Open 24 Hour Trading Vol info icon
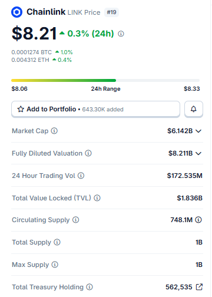The image size is (212, 297). tap(81, 176)
